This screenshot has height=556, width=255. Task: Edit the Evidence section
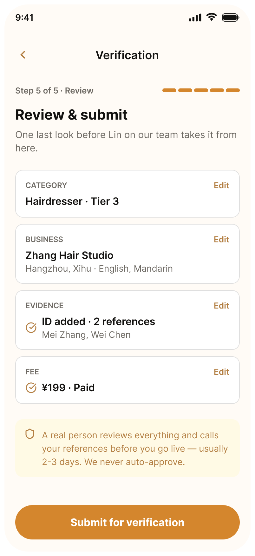point(221,306)
